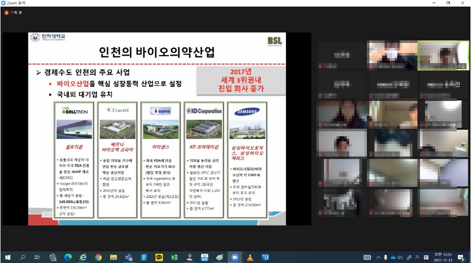The image size is (472, 263).
Task: Click the slide title 인천의 바이오의약산업
Action: click(x=157, y=51)
